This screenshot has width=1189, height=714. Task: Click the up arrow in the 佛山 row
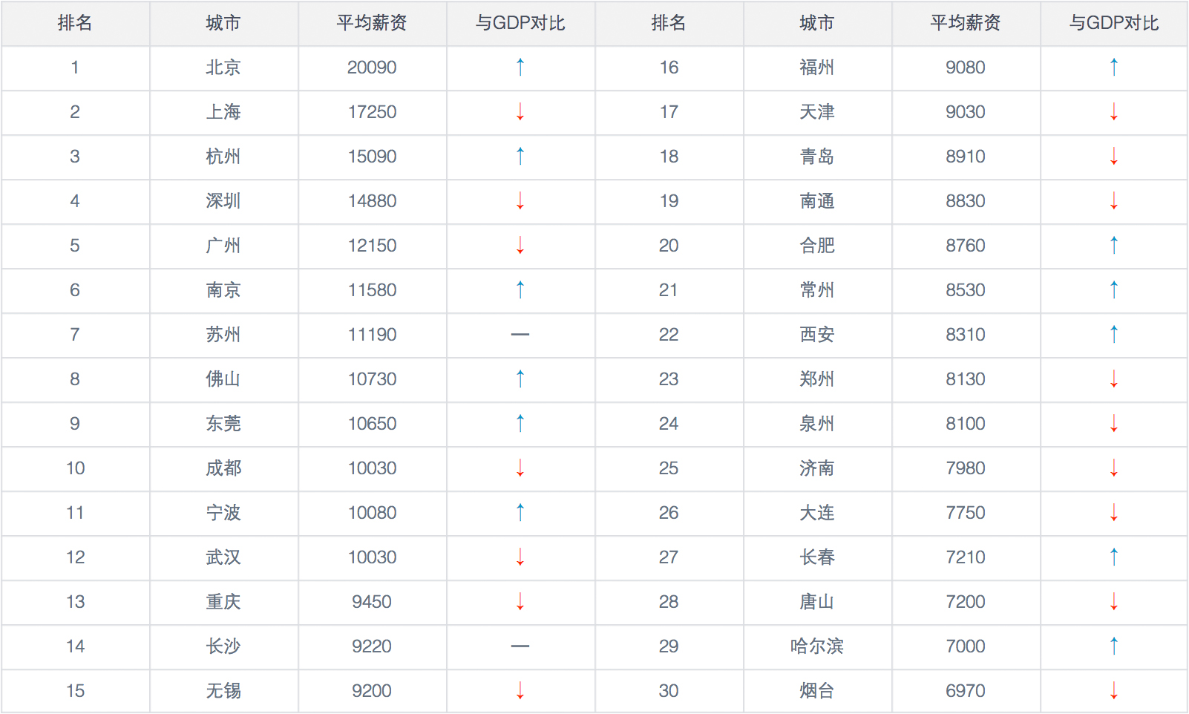coord(520,379)
